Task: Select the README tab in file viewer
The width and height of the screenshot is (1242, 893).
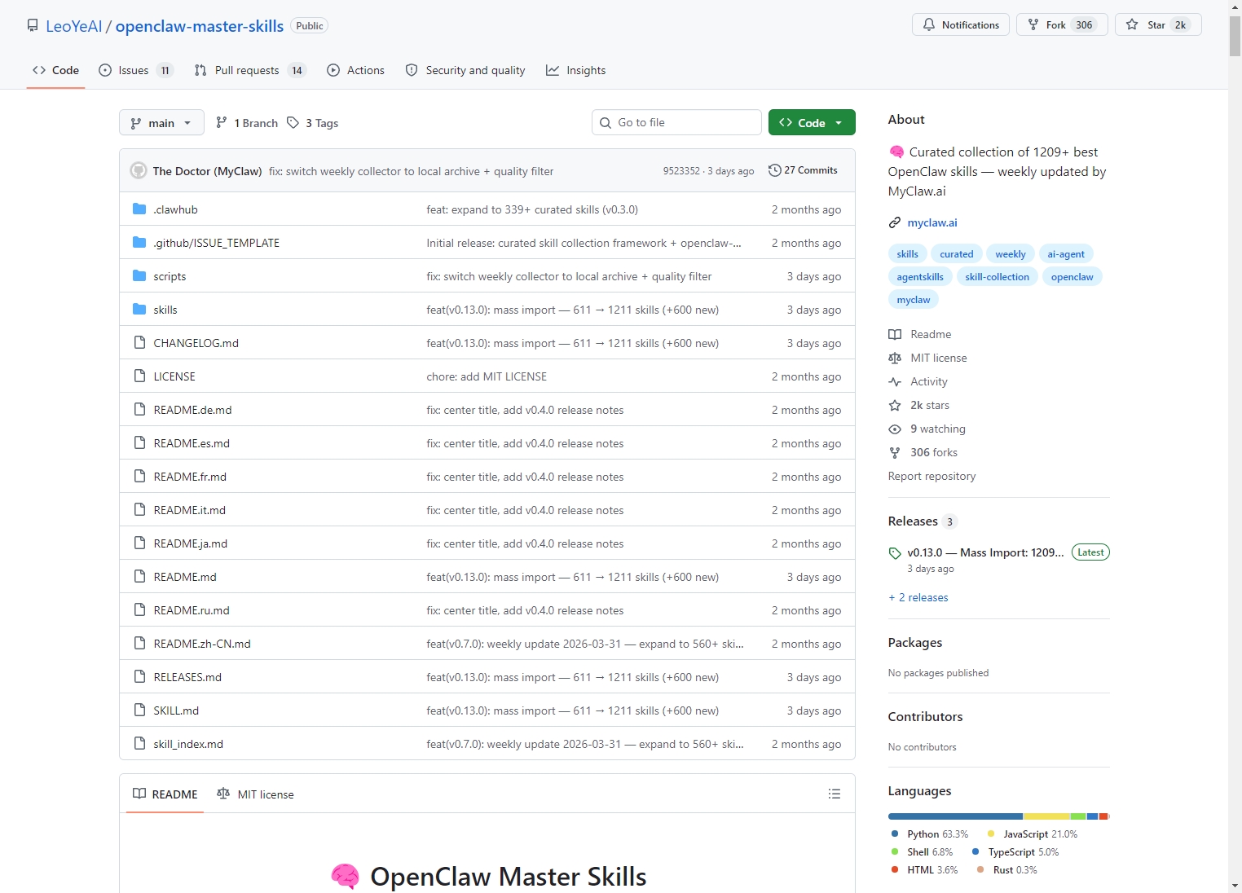Action: [165, 794]
